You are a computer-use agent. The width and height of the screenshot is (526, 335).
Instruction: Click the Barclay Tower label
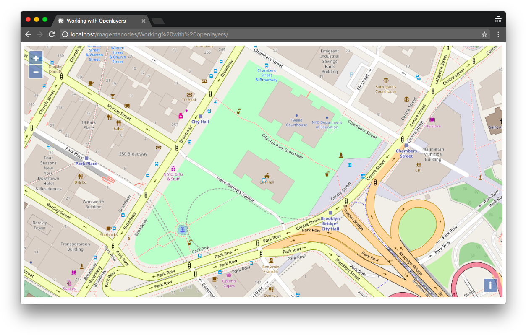click(40, 226)
